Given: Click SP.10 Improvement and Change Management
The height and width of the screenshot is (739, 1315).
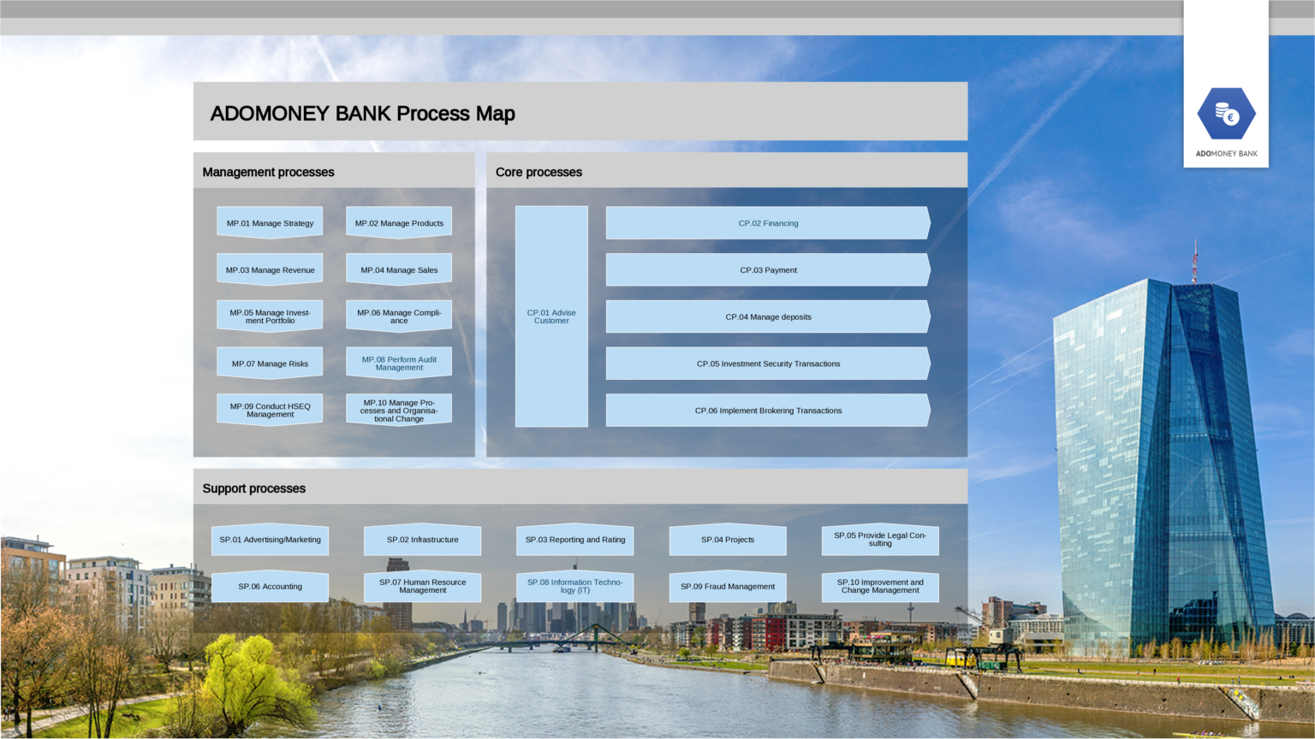Looking at the screenshot, I should (880, 587).
